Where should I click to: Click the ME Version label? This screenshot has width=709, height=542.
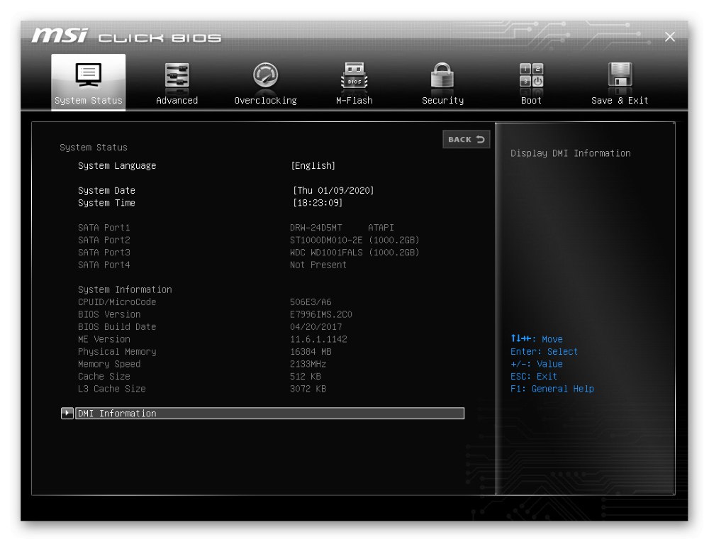coord(104,339)
